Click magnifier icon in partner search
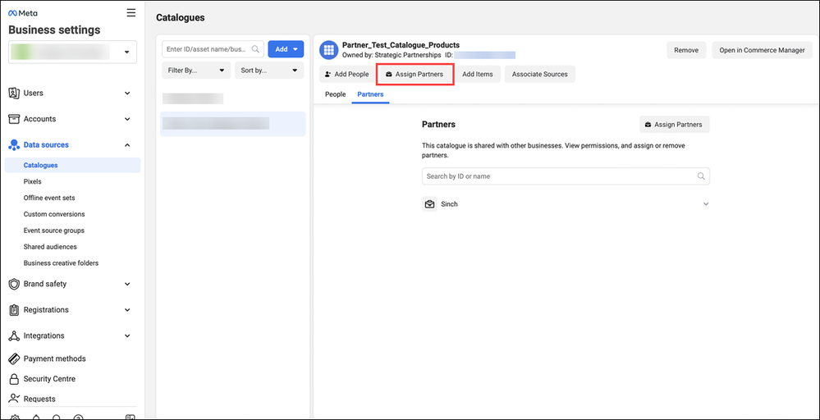820x420 pixels. pos(701,176)
